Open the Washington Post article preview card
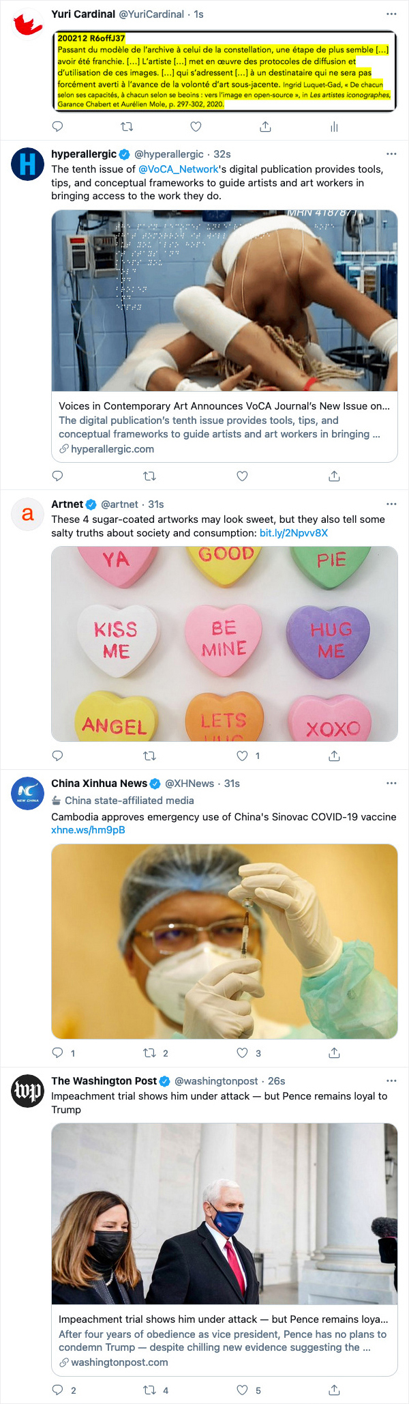Screen dimensions: 409x1404 point(224,1340)
